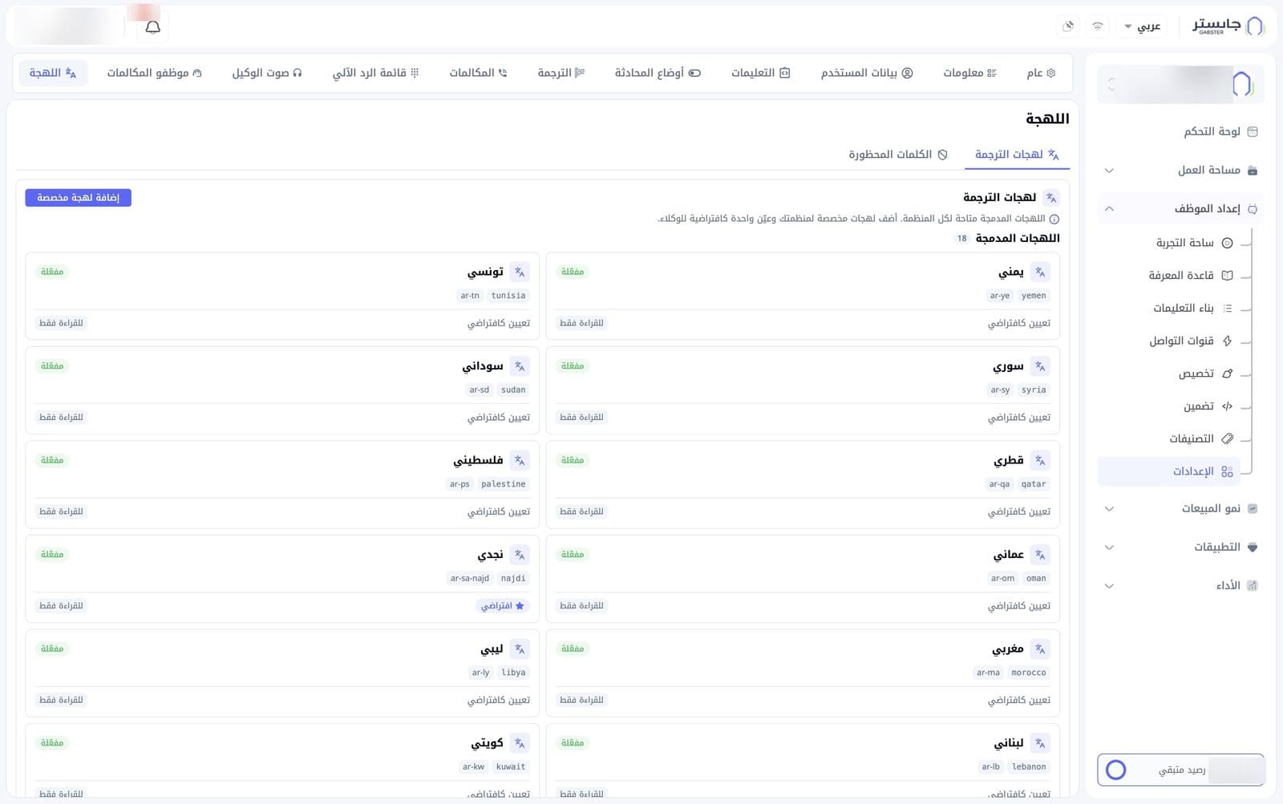Open بناء التعليمات sidebar item
Screen dimensions: 1283x804
(1192, 308)
